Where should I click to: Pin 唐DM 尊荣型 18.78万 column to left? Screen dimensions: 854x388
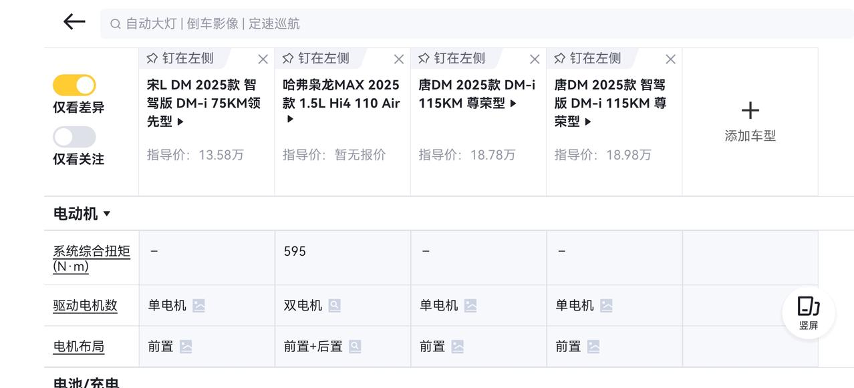(x=451, y=58)
